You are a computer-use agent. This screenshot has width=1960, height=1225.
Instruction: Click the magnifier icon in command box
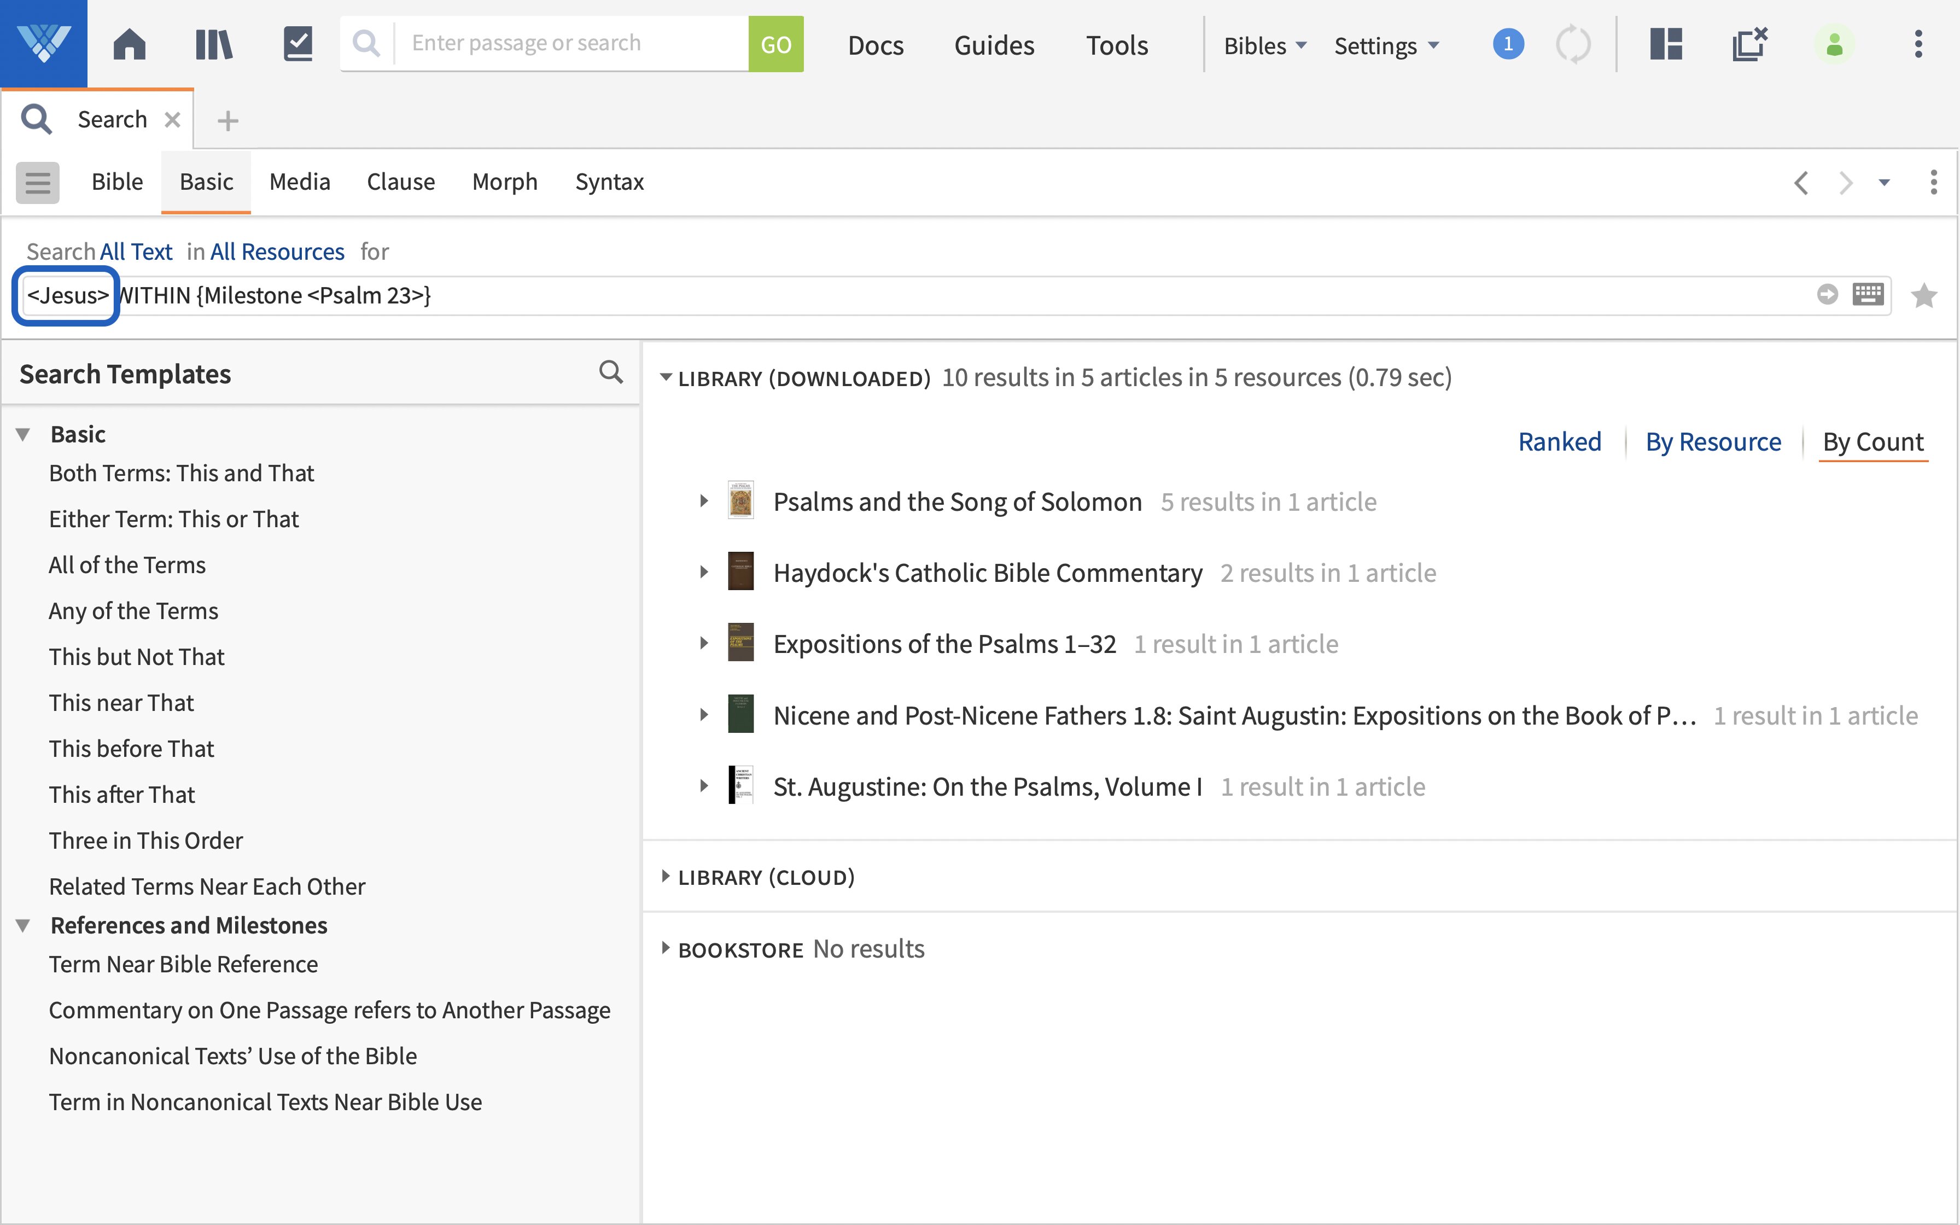[367, 44]
